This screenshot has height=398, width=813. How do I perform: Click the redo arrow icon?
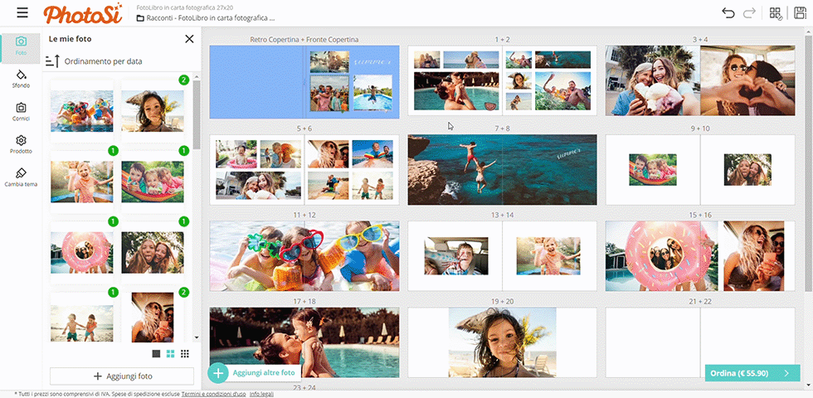tap(749, 12)
